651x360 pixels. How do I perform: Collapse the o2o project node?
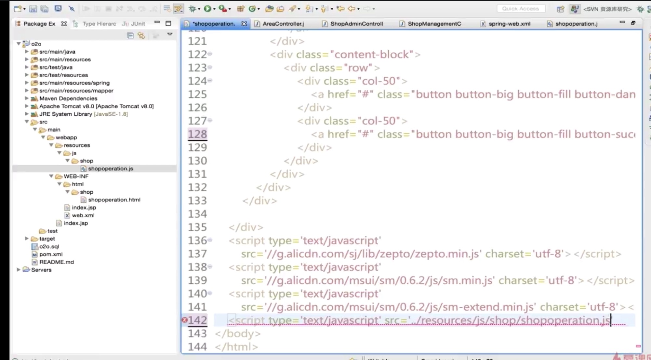coord(19,44)
